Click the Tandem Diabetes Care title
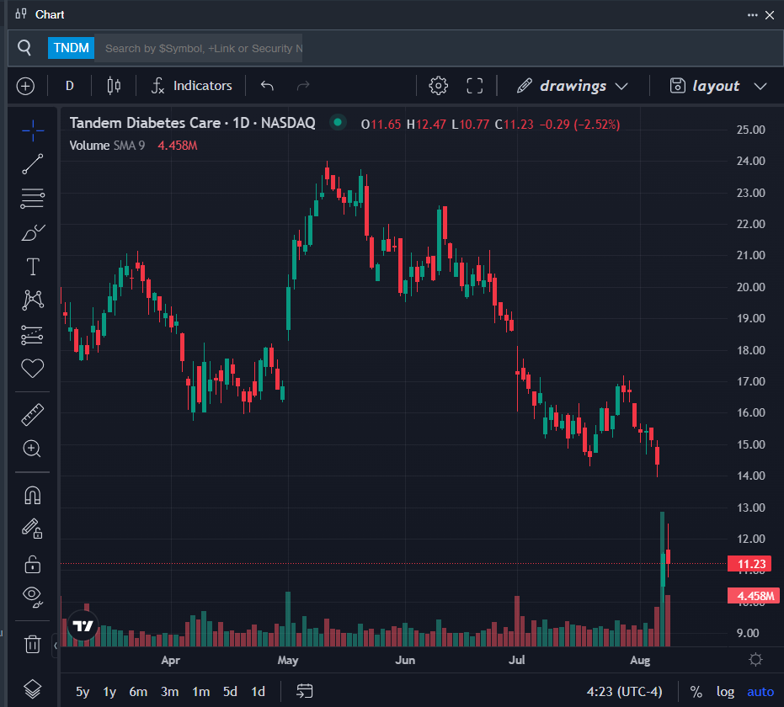This screenshot has width=784, height=707. pyautogui.click(x=193, y=123)
